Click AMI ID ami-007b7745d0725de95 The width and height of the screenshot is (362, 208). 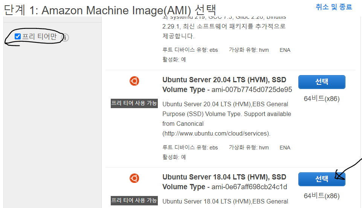[252, 89]
